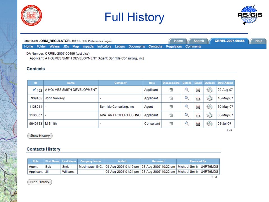Disassociate M Smith using trash icon
269x202 pixels.
pyautogui.click(x=171, y=123)
